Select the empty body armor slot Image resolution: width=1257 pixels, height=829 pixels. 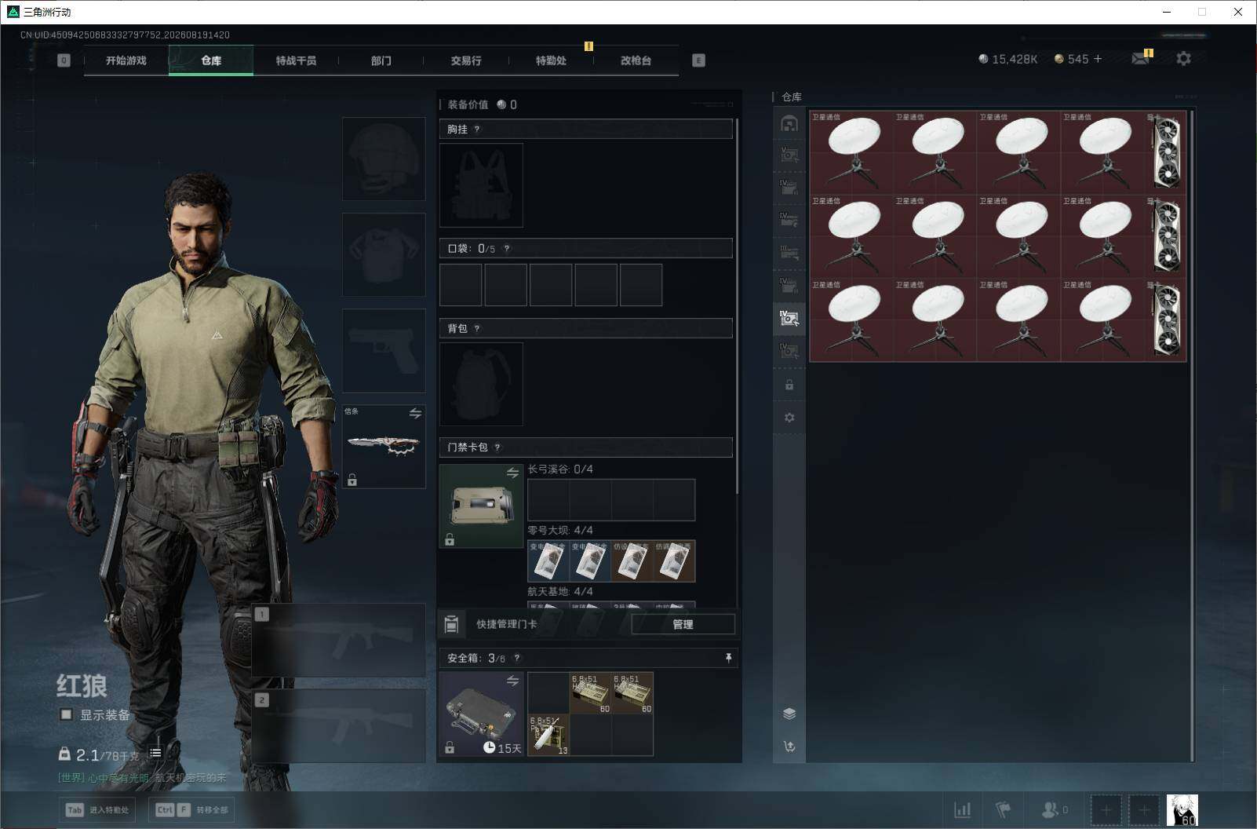tap(384, 254)
